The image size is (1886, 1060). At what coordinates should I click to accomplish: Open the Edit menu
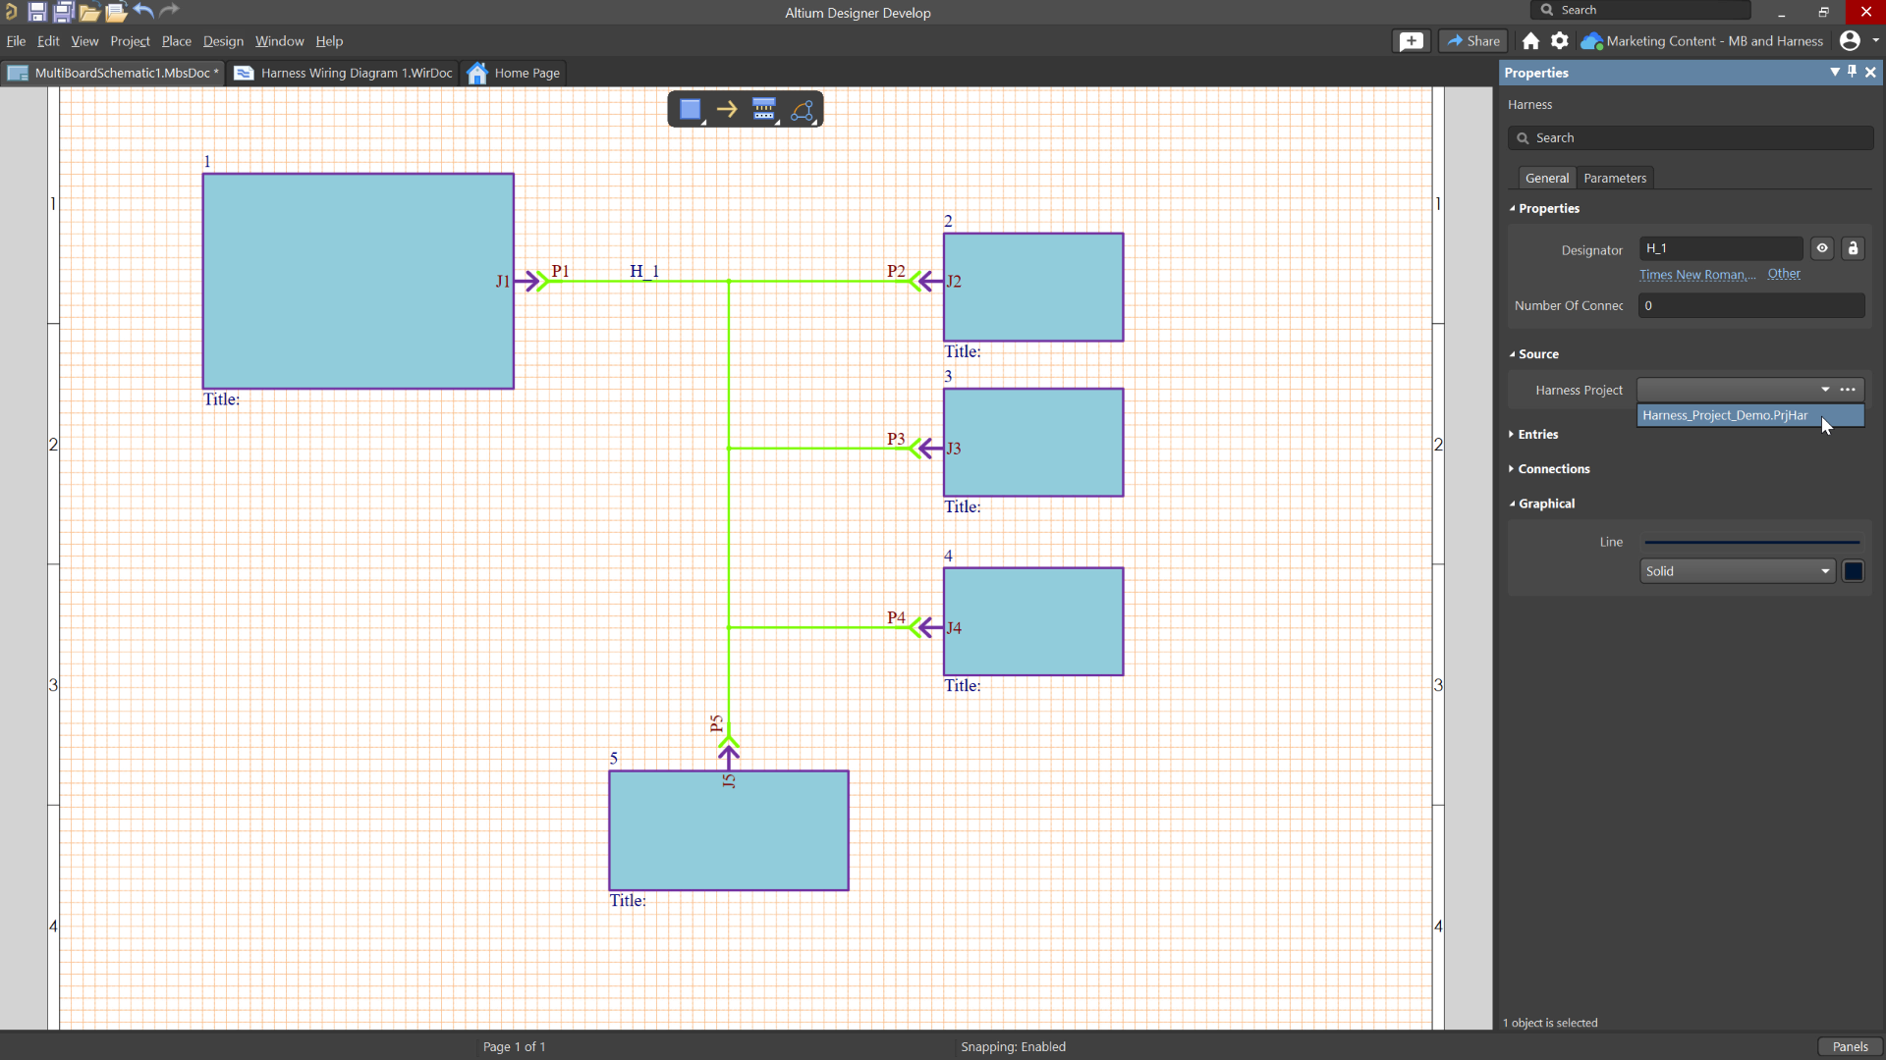coord(48,41)
